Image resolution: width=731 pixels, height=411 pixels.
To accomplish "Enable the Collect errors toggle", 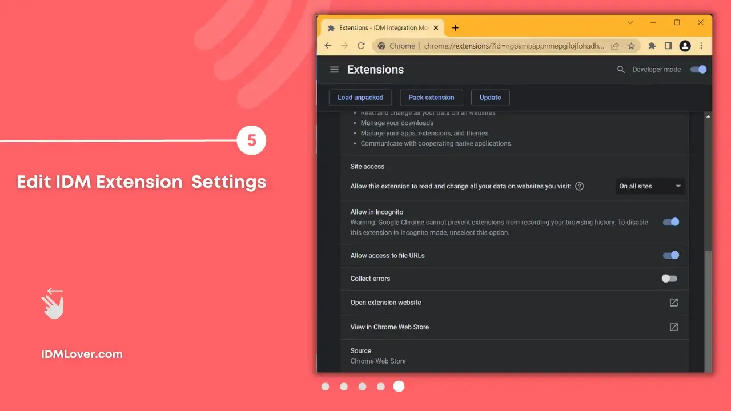I will 669,279.
